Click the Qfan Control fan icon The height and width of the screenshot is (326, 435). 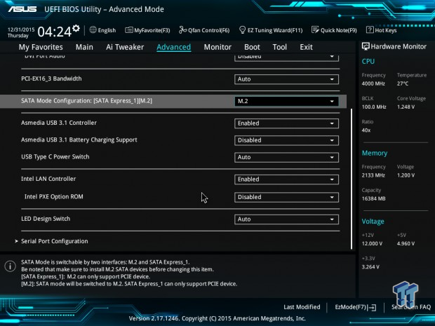tap(182, 29)
